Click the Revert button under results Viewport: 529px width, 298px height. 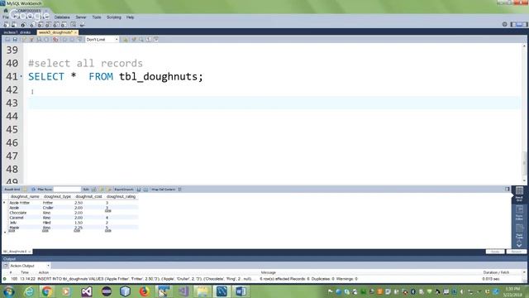tap(516, 252)
